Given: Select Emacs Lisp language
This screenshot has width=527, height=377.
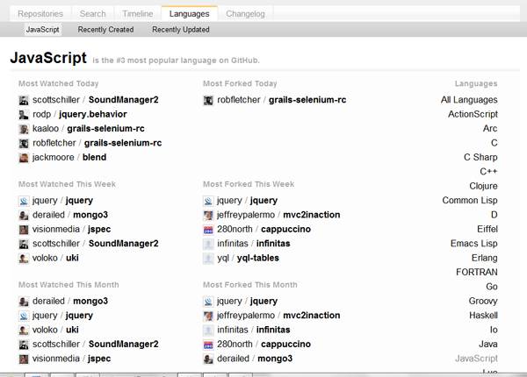Looking at the screenshot, I should pos(474,244).
